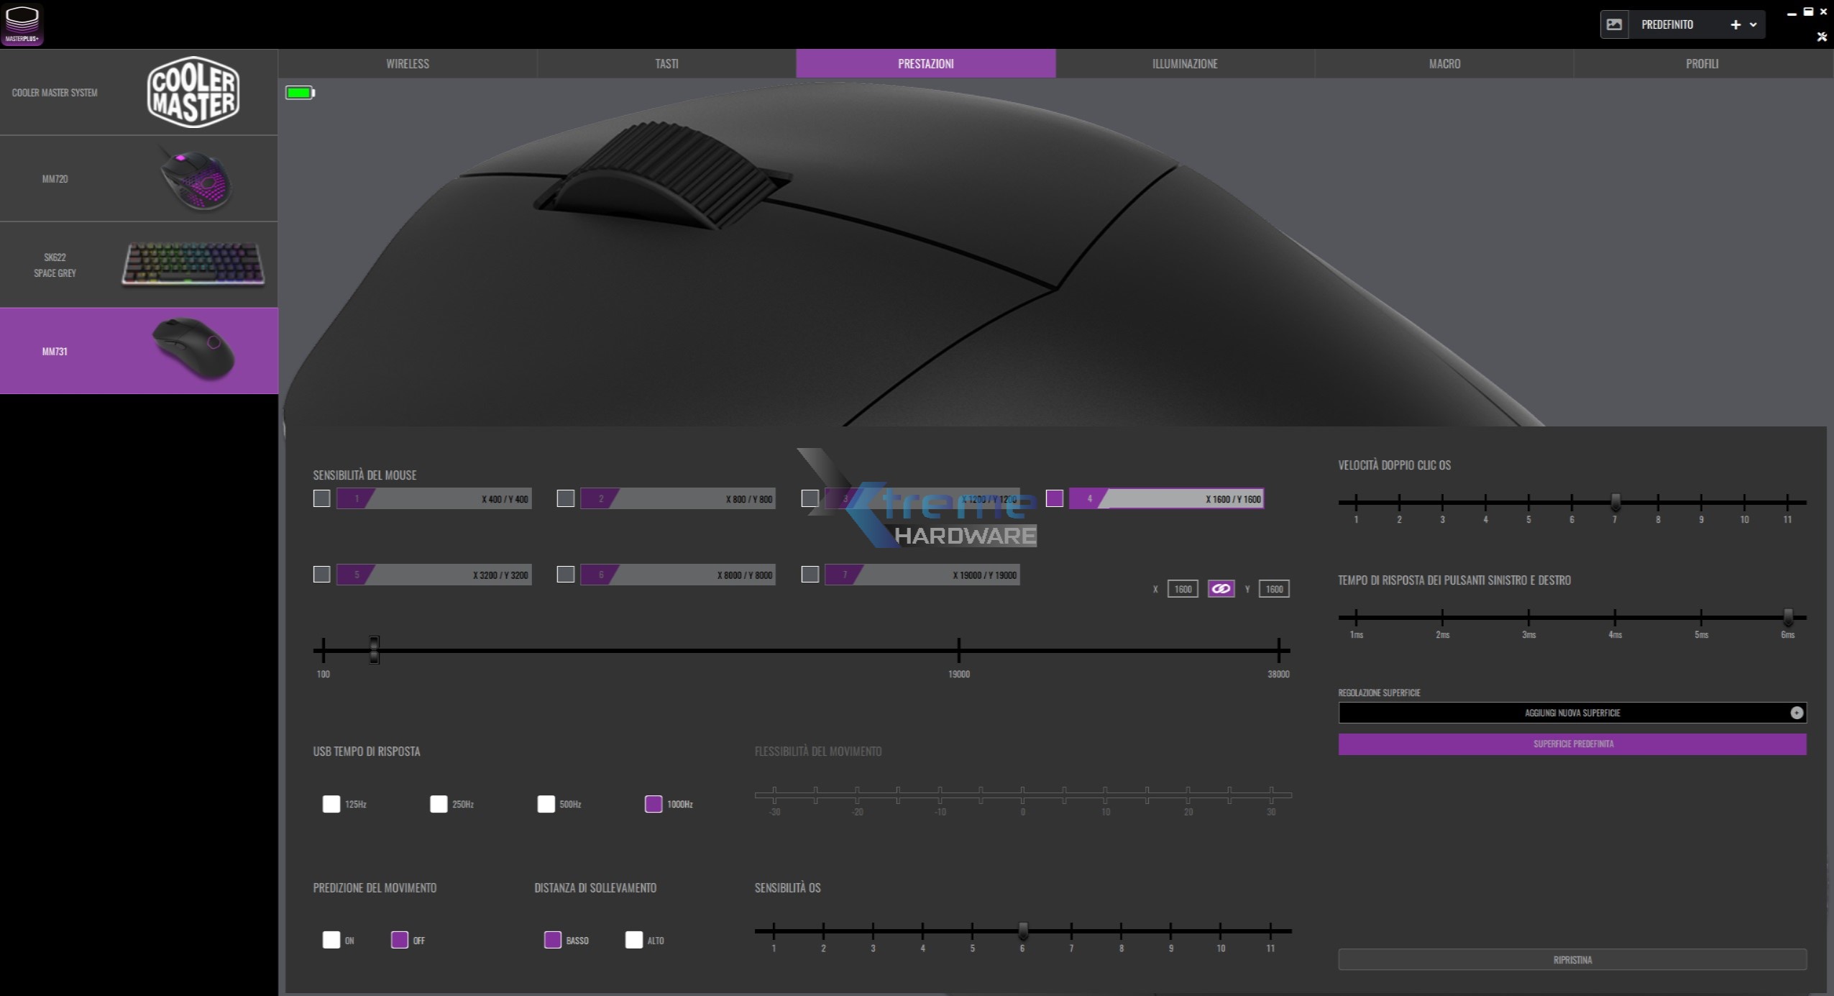The image size is (1834, 996).
Task: Click the green battery indicator icon
Action: pos(300,93)
